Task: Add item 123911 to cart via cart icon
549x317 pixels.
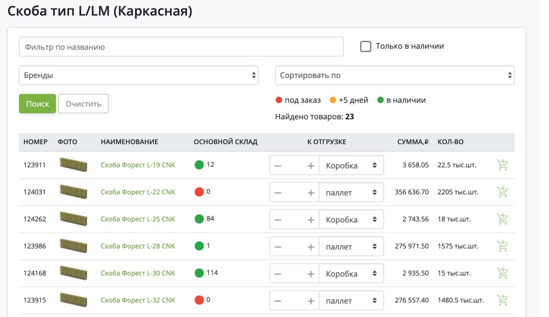Action: click(502, 165)
